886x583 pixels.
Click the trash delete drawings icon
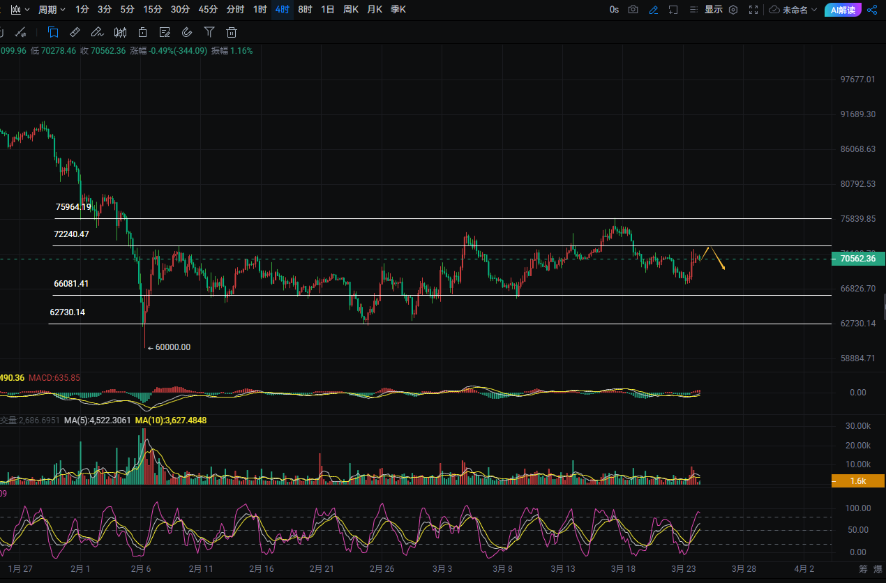pyautogui.click(x=232, y=32)
